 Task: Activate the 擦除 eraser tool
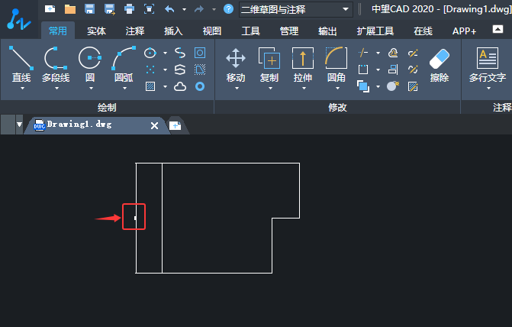pyautogui.click(x=440, y=65)
